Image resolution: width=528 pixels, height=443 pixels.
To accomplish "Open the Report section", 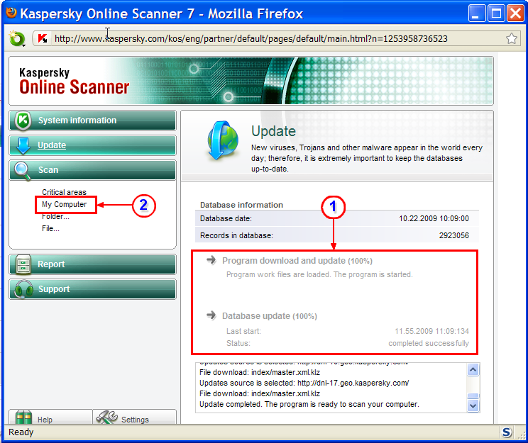I will (x=92, y=264).
